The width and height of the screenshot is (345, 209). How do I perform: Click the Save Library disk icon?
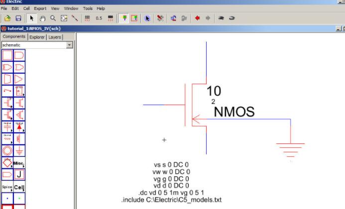pos(18,18)
